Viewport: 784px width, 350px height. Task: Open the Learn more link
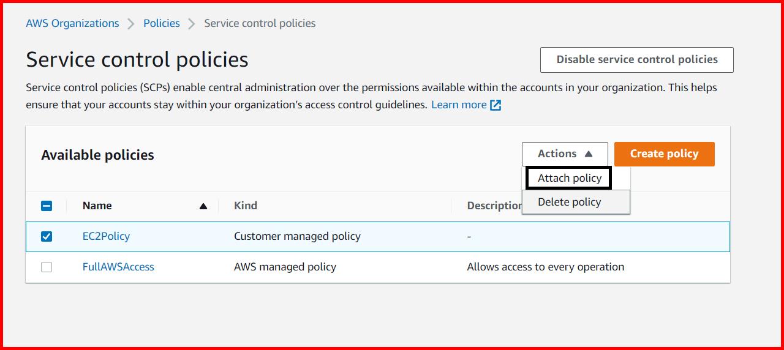459,105
